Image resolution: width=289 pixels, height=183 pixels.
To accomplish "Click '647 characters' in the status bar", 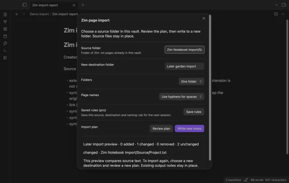I will tap(275, 180).
